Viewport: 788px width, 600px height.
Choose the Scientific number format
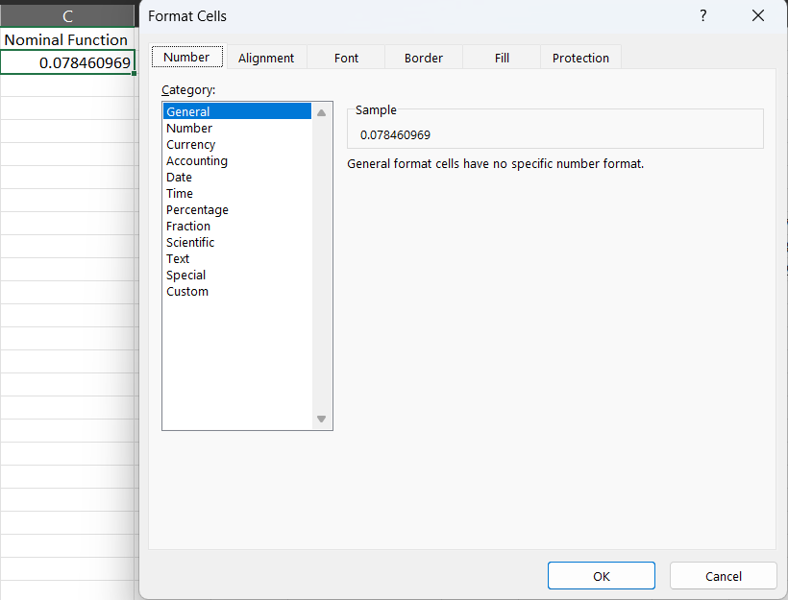pyautogui.click(x=190, y=243)
